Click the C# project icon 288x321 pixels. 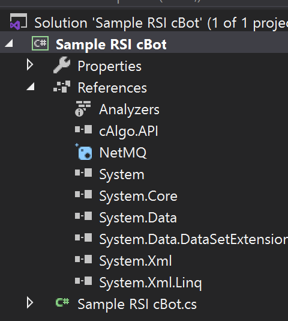coord(40,43)
